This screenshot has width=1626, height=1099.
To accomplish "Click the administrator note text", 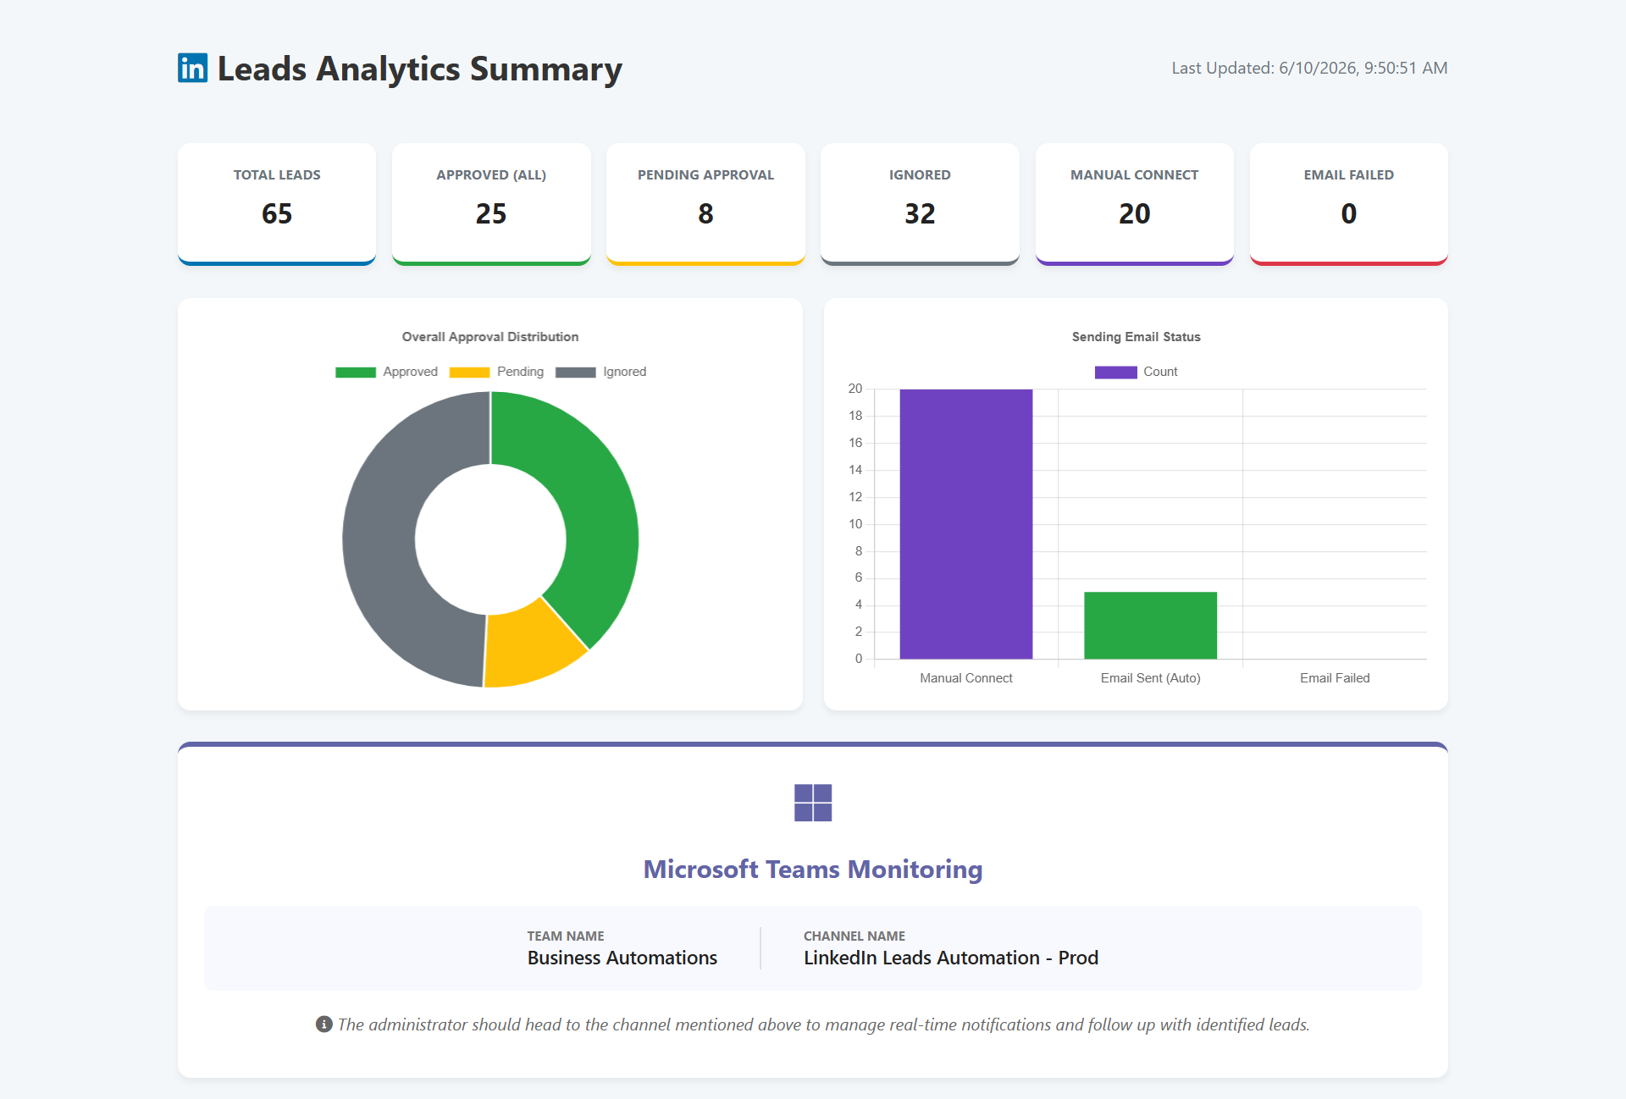I will pyautogui.click(x=823, y=1024).
